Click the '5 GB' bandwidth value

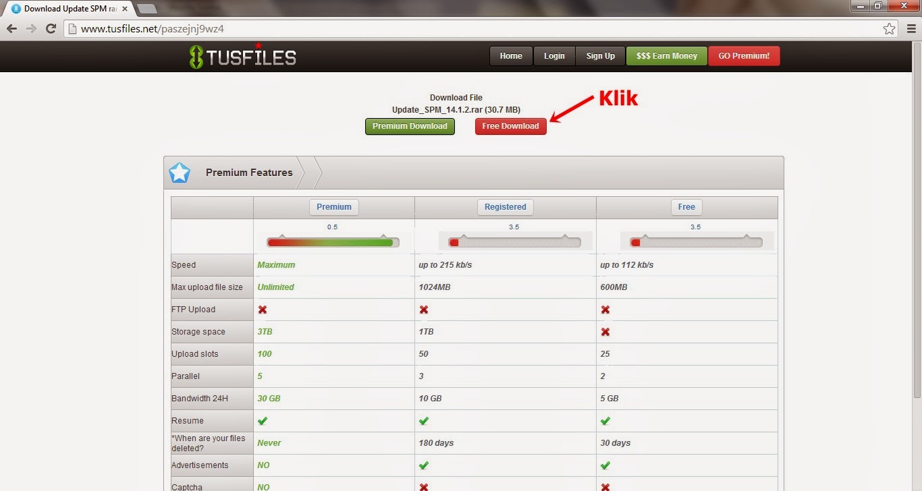coord(609,399)
